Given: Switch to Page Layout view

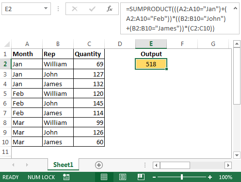Looking at the screenshot, I should point(123,177).
